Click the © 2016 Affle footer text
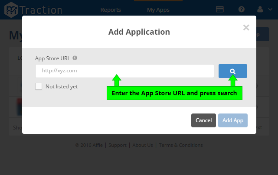Screen dimensions: 278x175 click(89, 145)
